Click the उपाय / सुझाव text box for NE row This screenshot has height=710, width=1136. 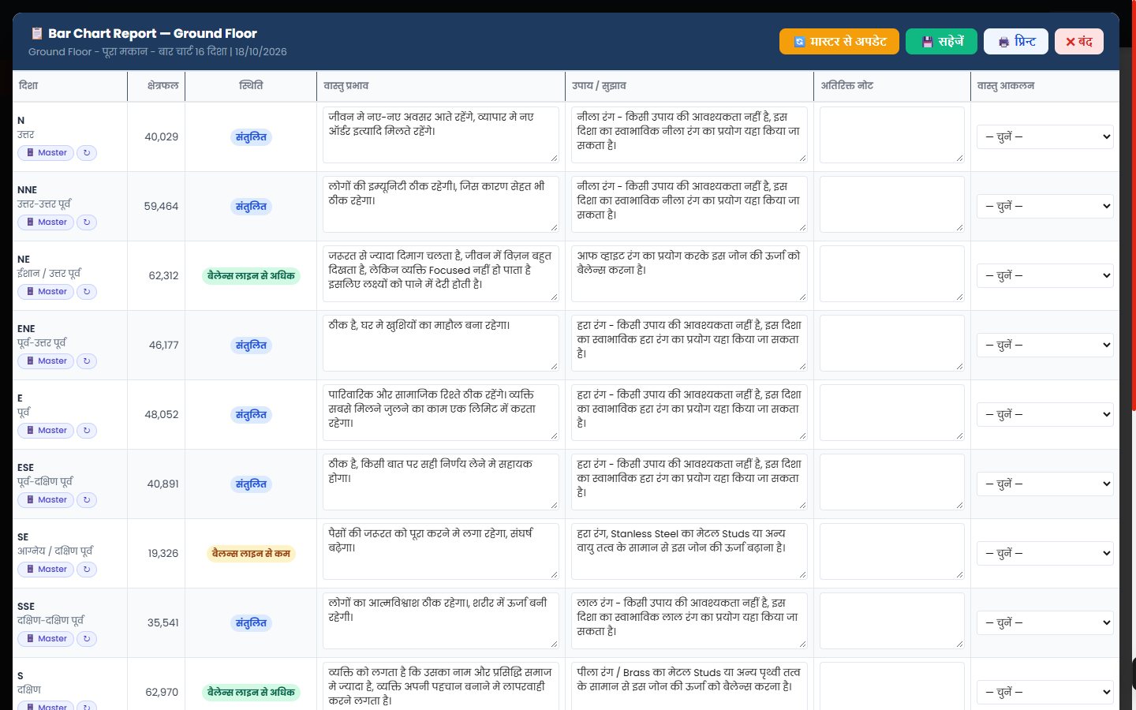(x=689, y=274)
